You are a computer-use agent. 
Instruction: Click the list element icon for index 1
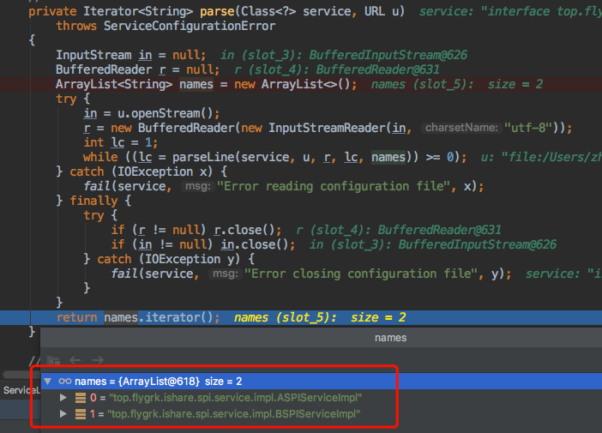click(x=81, y=414)
